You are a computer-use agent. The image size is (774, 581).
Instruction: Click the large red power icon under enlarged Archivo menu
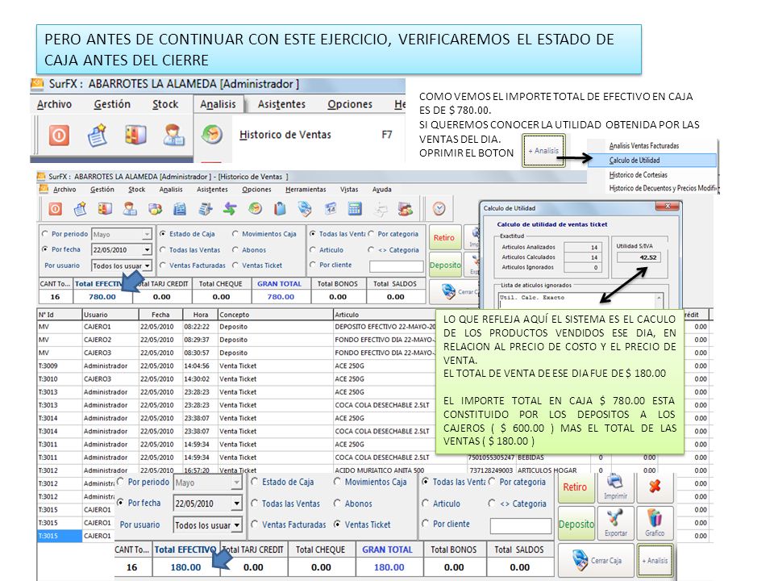[59, 135]
